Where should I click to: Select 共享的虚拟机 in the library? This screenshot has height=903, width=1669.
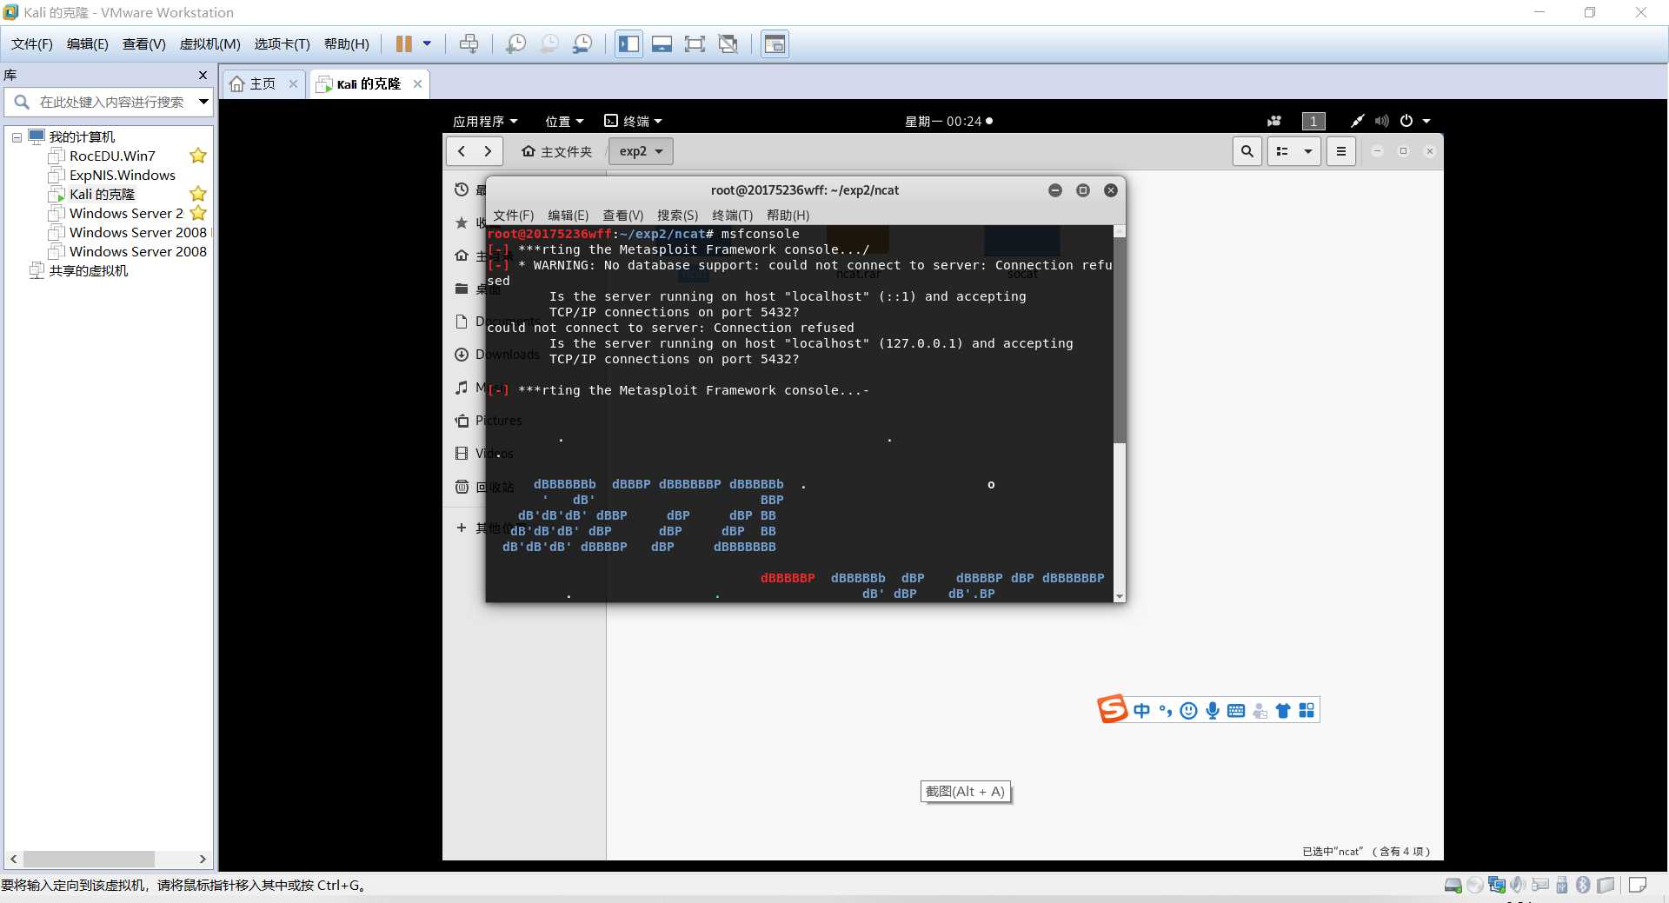88,270
